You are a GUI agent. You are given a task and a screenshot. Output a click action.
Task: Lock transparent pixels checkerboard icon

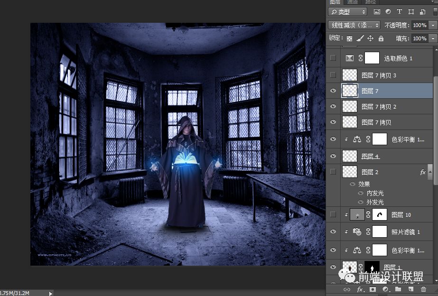(x=349, y=38)
